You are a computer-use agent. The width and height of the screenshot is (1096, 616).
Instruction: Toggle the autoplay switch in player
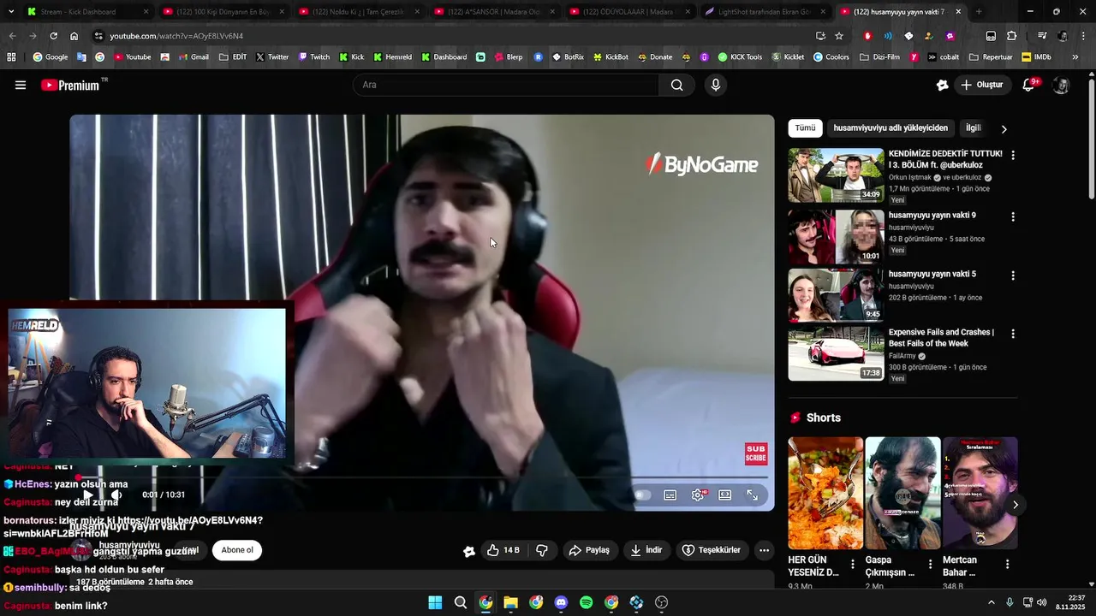[642, 495]
